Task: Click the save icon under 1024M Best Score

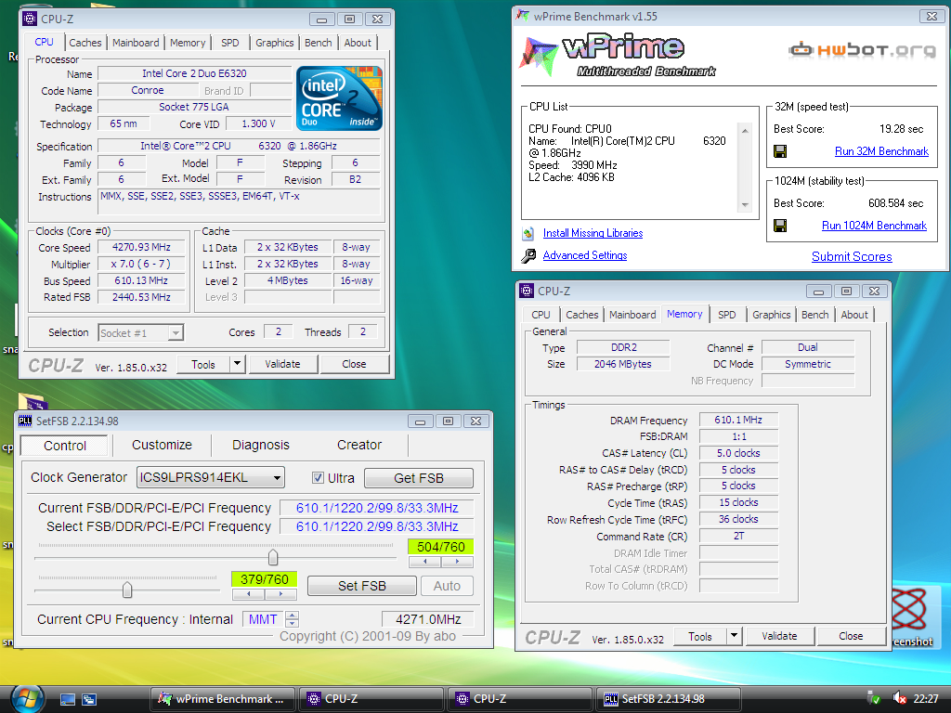Action: tap(780, 226)
